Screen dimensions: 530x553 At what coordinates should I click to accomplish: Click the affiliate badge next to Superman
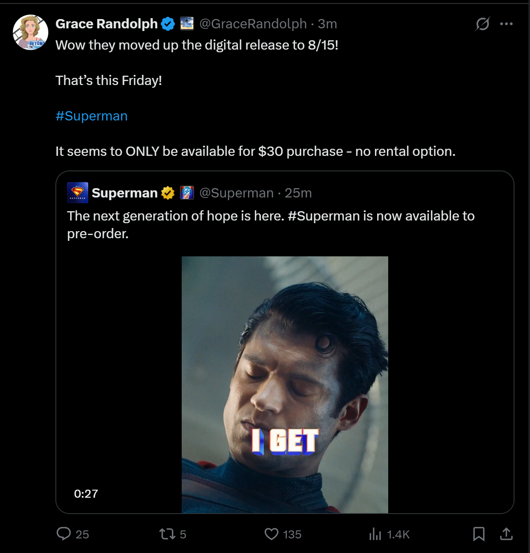pyautogui.click(x=187, y=193)
